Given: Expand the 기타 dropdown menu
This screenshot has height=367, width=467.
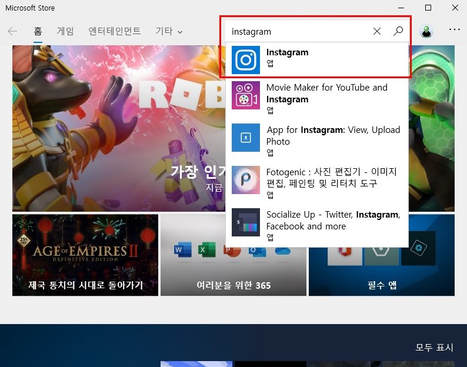Looking at the screenshot, I should click(169, 31).
